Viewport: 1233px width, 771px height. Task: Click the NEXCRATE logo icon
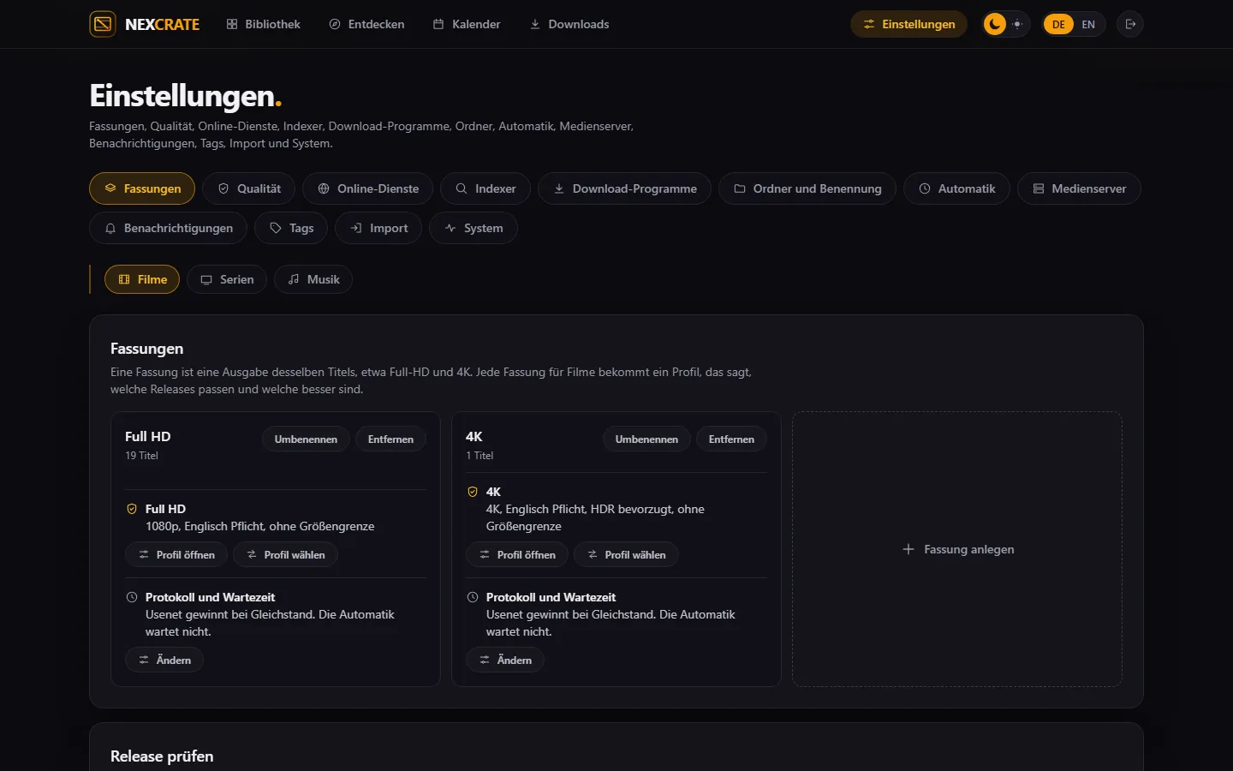click(103, 24)
